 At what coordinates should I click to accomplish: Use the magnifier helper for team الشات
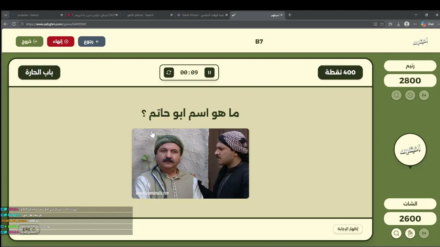click(396, 233)
